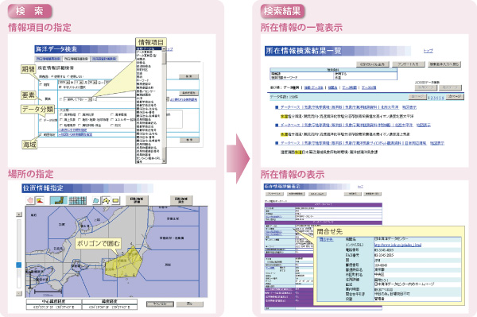Switch to the third search tab in 海洋データ検索
The width and height of the screenshot is (477, 317).
[x=104, y=58]
